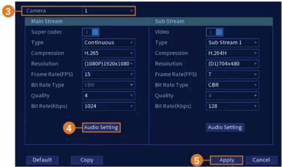This screenshot has width=282, height=167.
Task: Click Sub Stream Audio Setting button
Action: [x=225, y=127]
